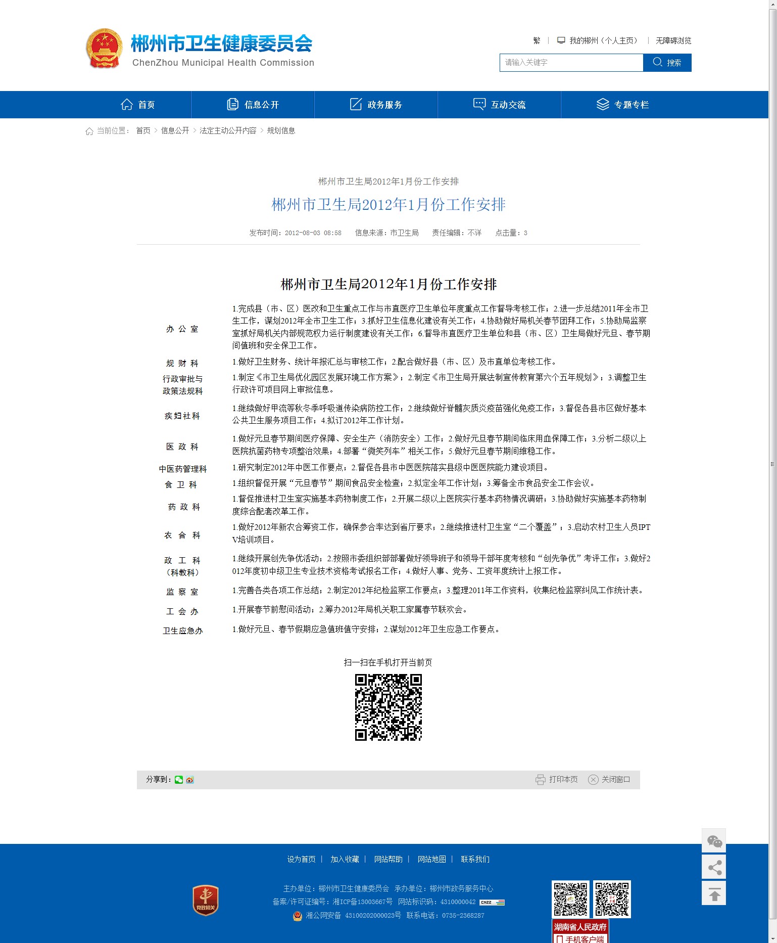Screen dimensions: 777x943
Task: Go to 法定主动公开内容 in breadcrumb
Action: [228, 130]
